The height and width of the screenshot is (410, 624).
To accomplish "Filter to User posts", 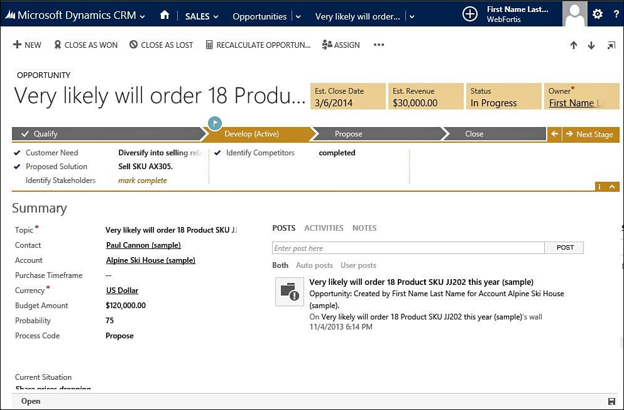I will (x=359, y=265).
